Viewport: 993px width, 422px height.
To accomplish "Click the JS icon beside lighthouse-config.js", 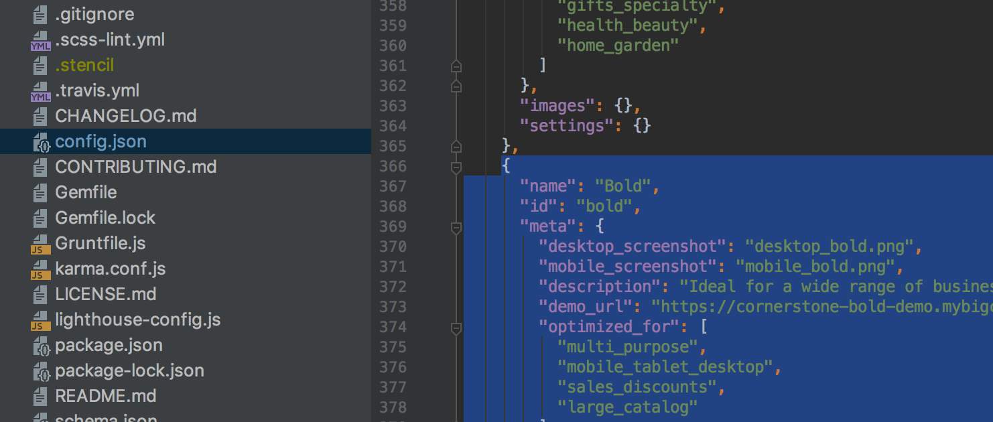I will point(40,320).
